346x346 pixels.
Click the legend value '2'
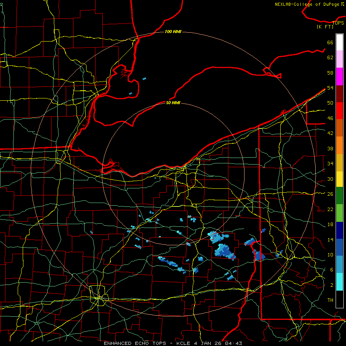pos(332,285)
